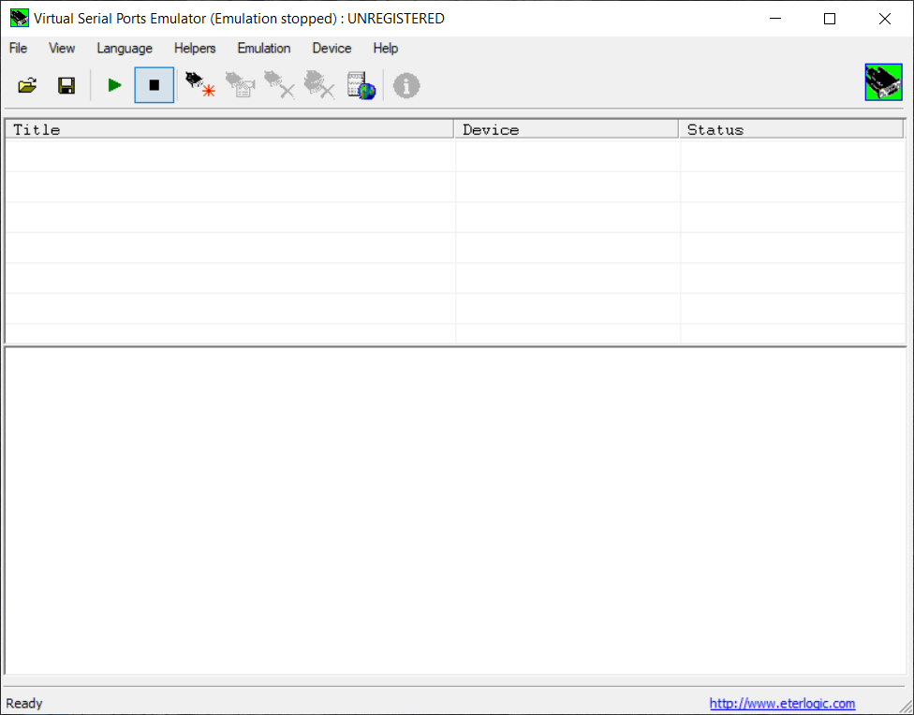Open the Help menu
Image resolution: width=914 pixels, height=715 pixels.
385,49
